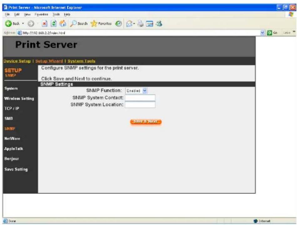
Task: Click the SNMP System Contact field
Action: tap(140, 98)
